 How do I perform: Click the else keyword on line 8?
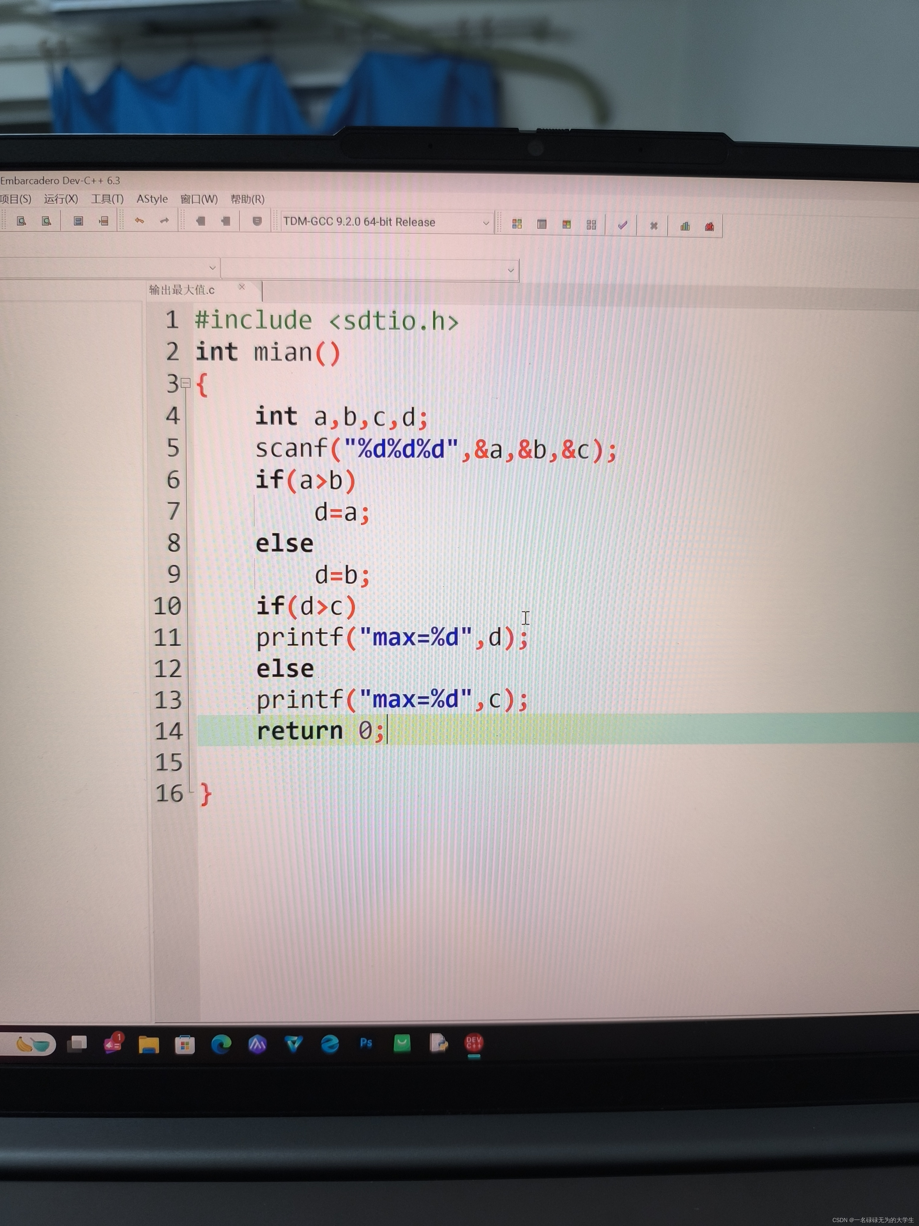[x=285, y=543]
